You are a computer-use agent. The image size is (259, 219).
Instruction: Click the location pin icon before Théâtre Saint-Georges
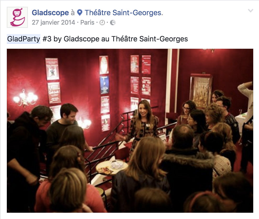coord(80,13)
